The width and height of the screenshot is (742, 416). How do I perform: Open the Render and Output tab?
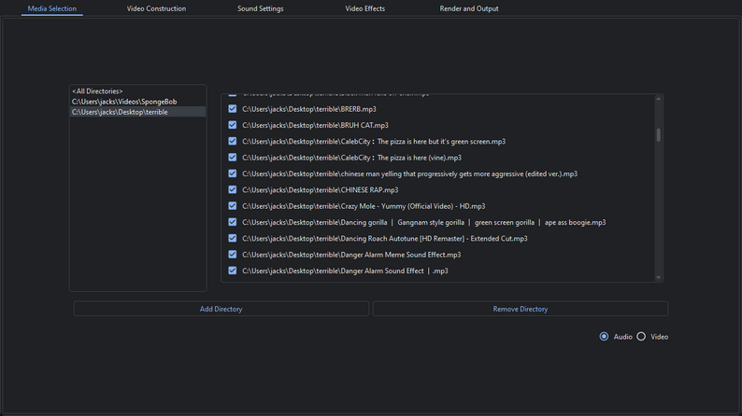point(468,8)
